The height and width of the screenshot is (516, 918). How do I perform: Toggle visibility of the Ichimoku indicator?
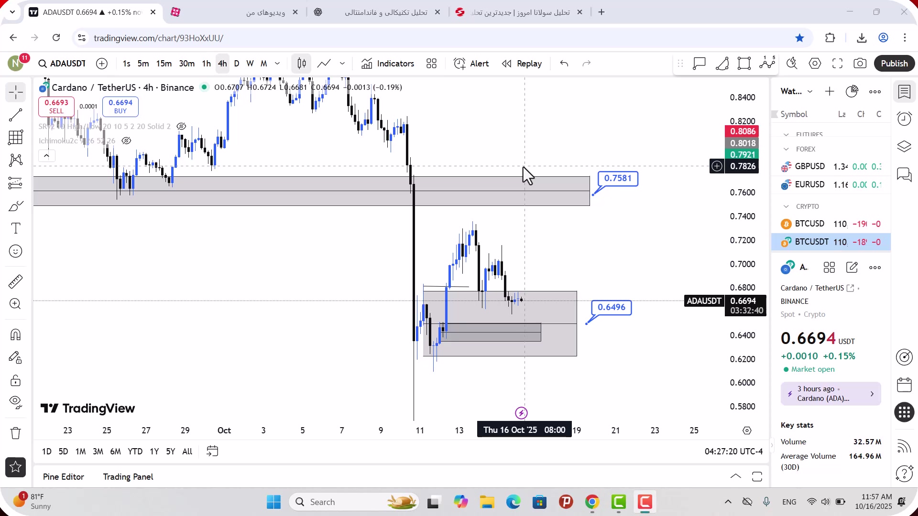coord(126,141)
